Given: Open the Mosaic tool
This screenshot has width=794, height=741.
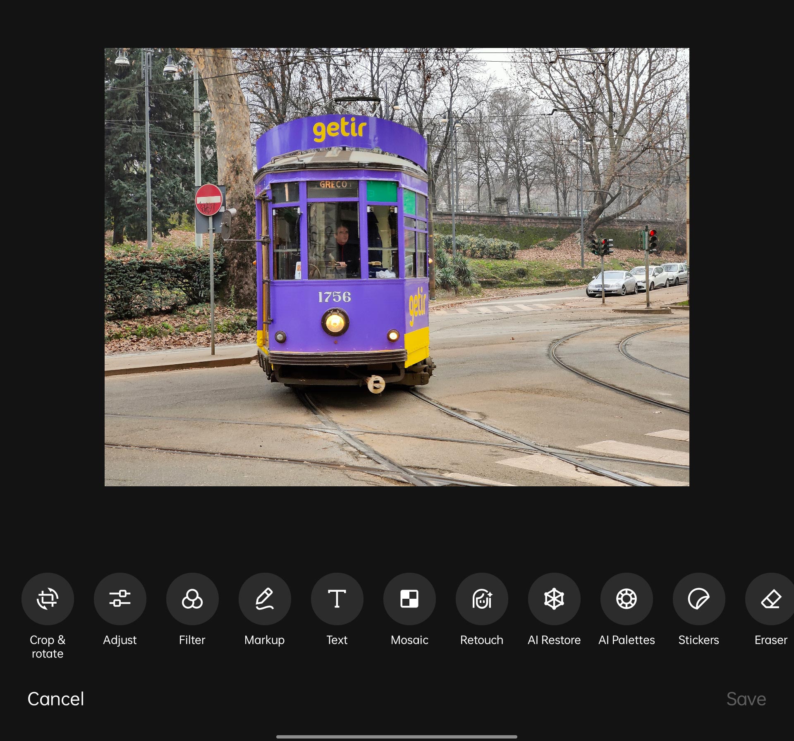Looking at the screenshot, I should coord(409,598).
